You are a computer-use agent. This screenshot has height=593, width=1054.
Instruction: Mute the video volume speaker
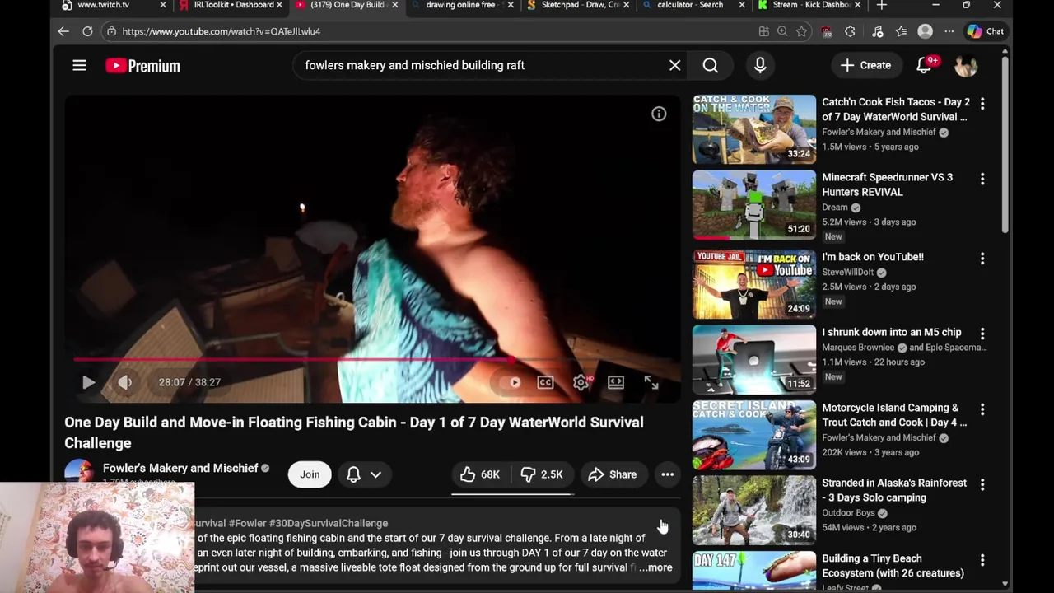coord(124,382)
